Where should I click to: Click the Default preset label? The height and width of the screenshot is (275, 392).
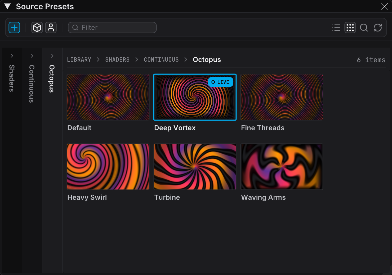point(79,128)
